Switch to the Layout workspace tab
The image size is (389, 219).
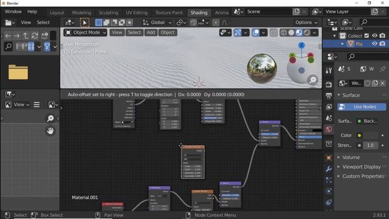point(57,13)
